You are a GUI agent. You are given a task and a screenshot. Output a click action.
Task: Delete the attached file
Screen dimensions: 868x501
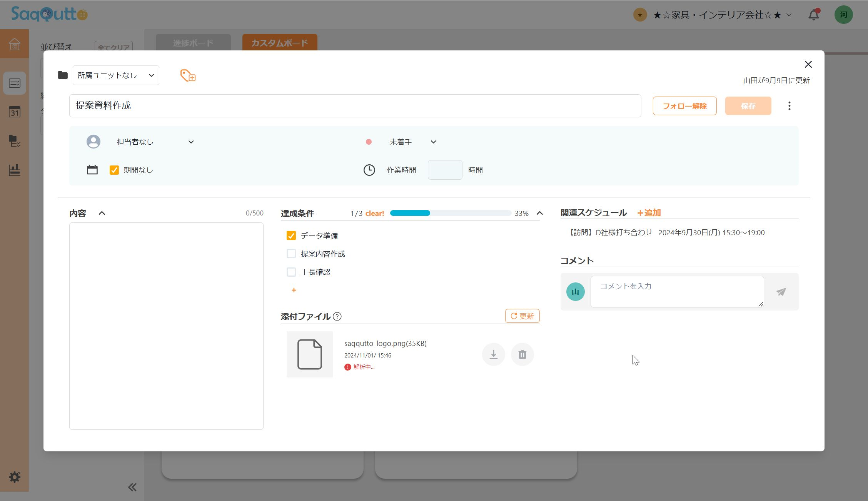point(522,354)
